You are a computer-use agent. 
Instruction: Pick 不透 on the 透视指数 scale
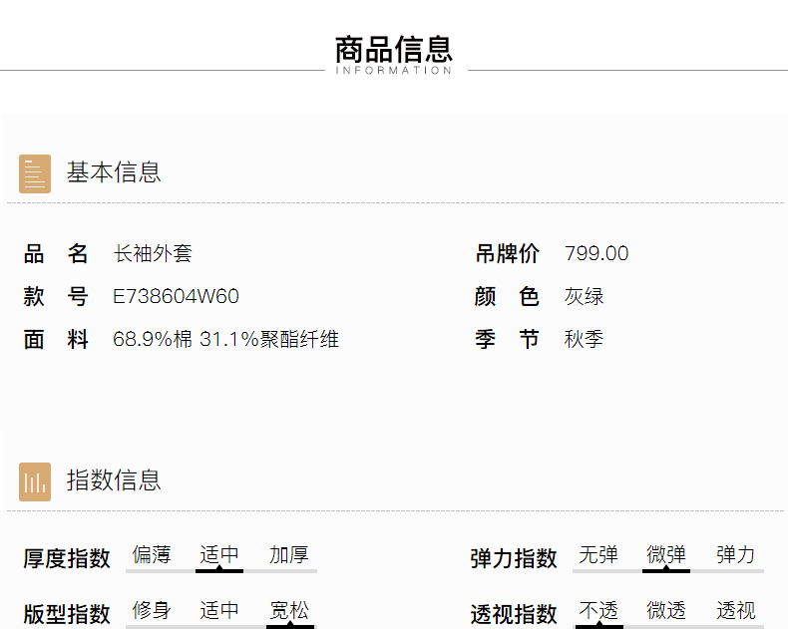(x=598, y=611)
